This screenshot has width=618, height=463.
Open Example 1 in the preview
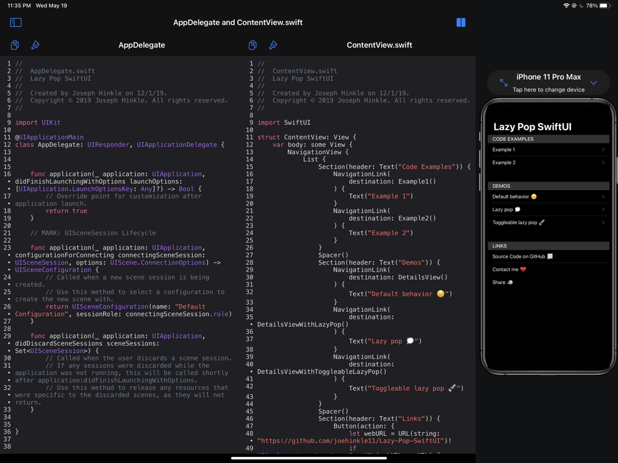point(548,149)
